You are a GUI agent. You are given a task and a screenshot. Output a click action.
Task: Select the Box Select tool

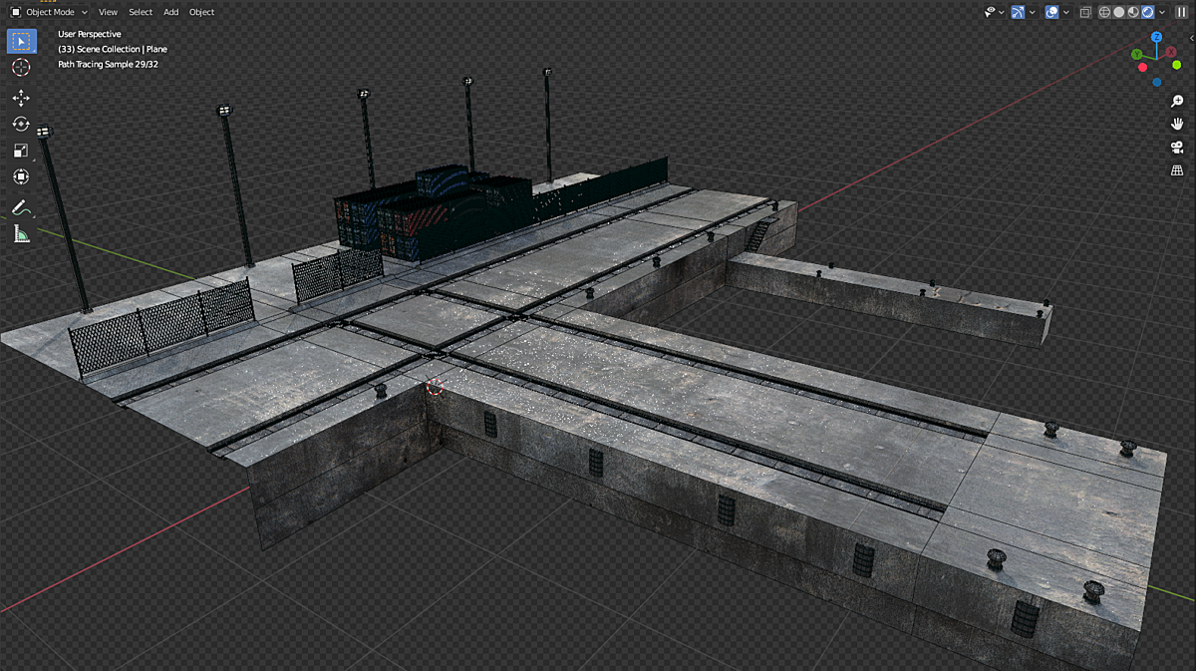click(20, 41)
